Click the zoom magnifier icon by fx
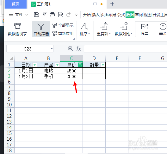Viewport: 167px width, 154px height. click(71, 49)
